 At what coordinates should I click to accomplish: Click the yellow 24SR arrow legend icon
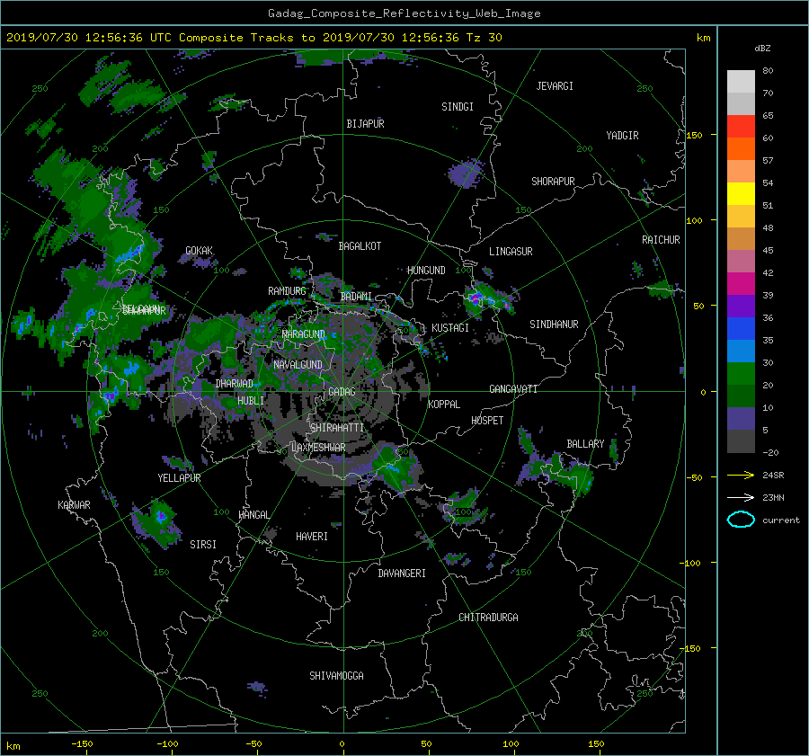pyautogui.click(x=741, y=475)
